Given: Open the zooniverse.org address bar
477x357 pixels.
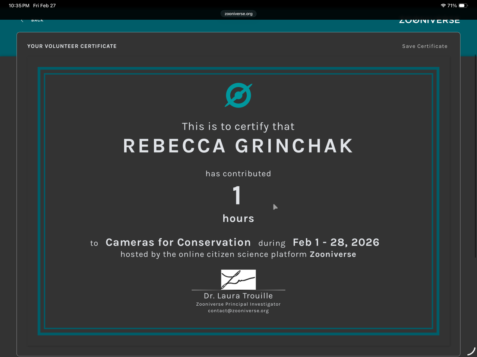Looking at the screenshot, I should 238,14.
